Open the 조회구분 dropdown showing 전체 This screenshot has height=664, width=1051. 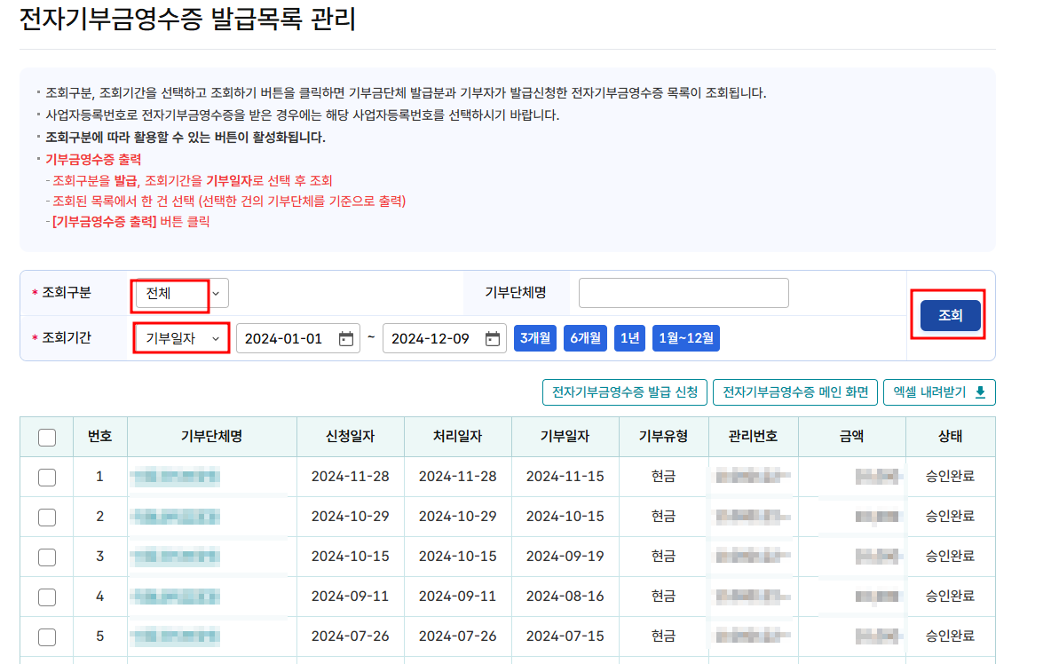coord(182,294)
